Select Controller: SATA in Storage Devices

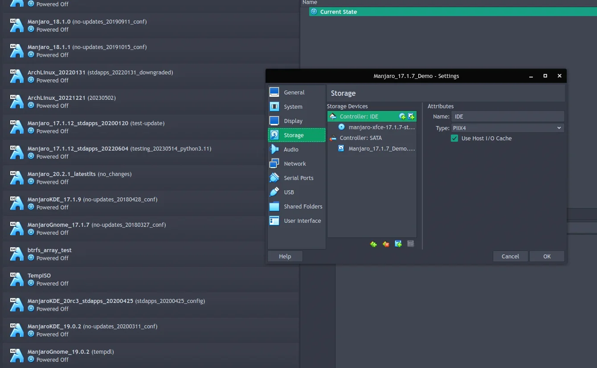360,138
